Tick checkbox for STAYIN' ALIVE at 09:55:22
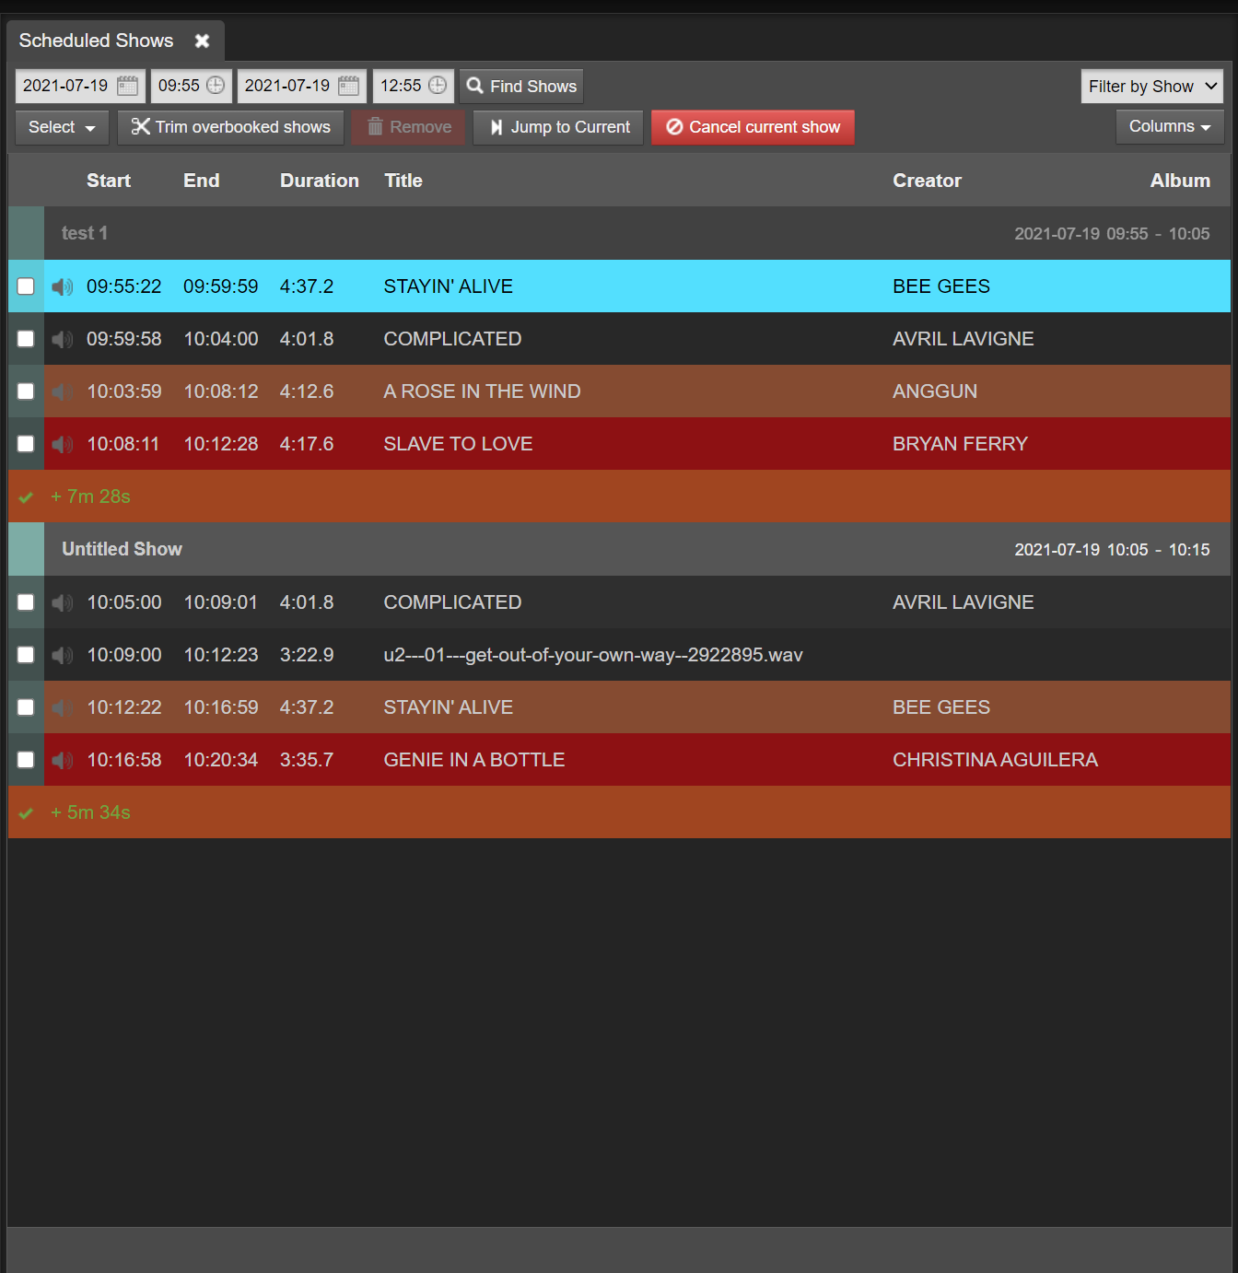The image size is (1238, 1273). (x=26, y=286)
